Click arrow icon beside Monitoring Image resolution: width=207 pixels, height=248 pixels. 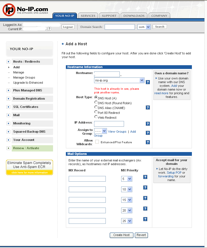9,123
